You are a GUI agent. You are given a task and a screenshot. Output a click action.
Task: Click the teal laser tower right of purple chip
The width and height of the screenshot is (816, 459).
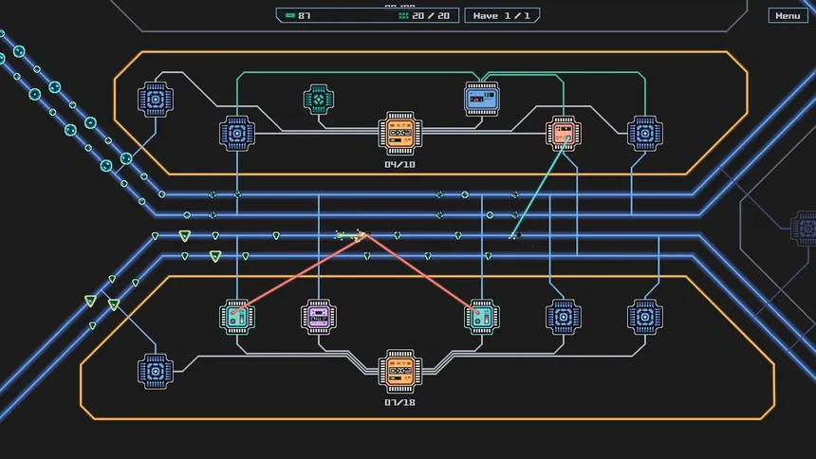click(481, 317)
